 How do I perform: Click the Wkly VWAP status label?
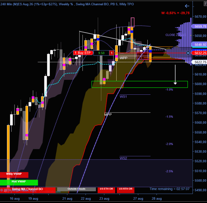coord(14,175)
